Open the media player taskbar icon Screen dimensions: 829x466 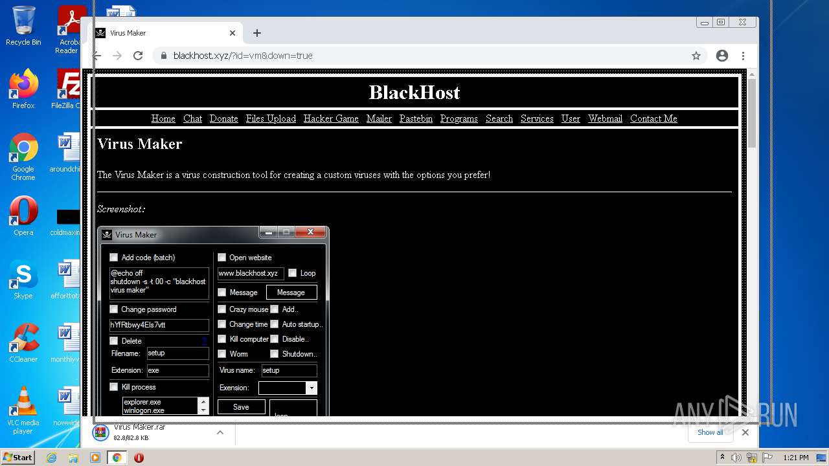pos(95,458)
